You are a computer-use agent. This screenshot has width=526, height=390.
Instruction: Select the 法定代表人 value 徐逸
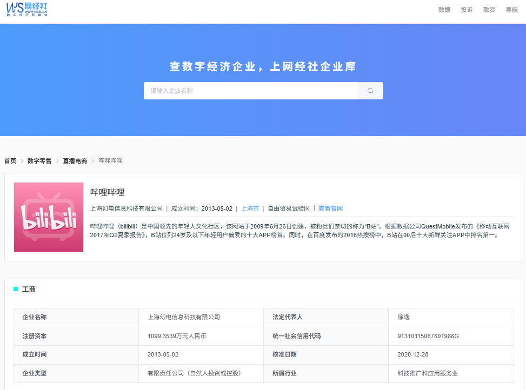coord(404,317)
